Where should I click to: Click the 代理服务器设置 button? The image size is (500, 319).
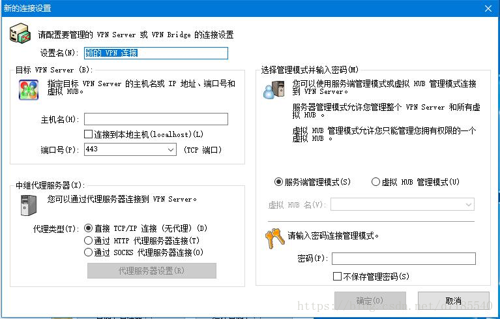tap(152, 271)
